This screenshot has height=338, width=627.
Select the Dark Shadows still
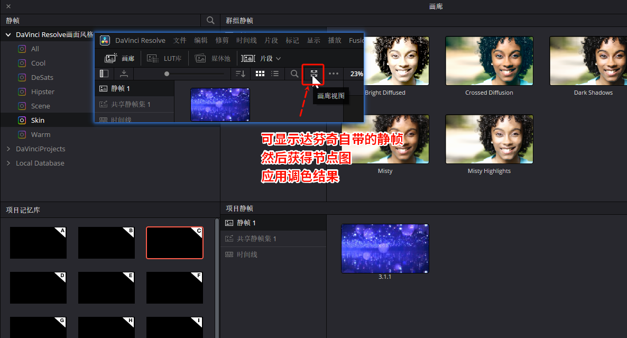[x=588, y=61]
